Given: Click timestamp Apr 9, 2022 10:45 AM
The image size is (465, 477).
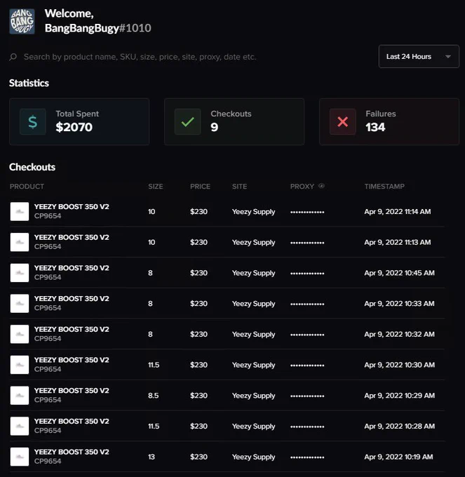Looking at the screenshot, I should pos(399,273).
